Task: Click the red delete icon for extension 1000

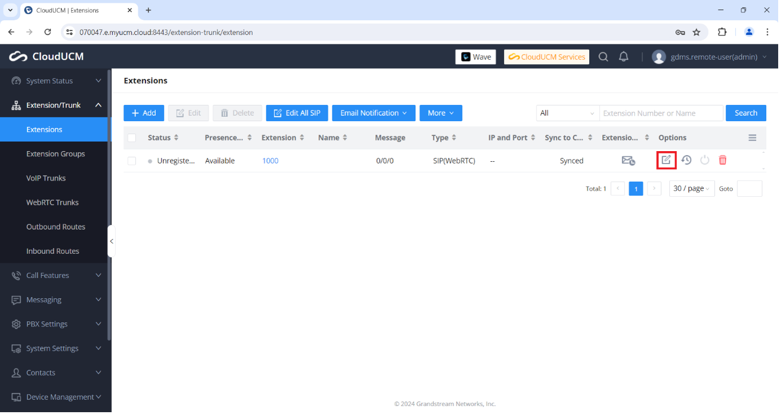Action: tap(722, 160)
